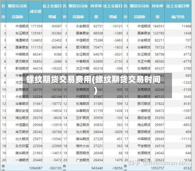Click the volume value 124802

click(x=37, y=40)
